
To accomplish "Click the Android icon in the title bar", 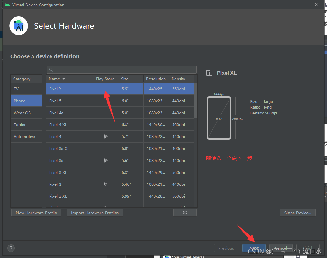I will [x=7, y=5].
